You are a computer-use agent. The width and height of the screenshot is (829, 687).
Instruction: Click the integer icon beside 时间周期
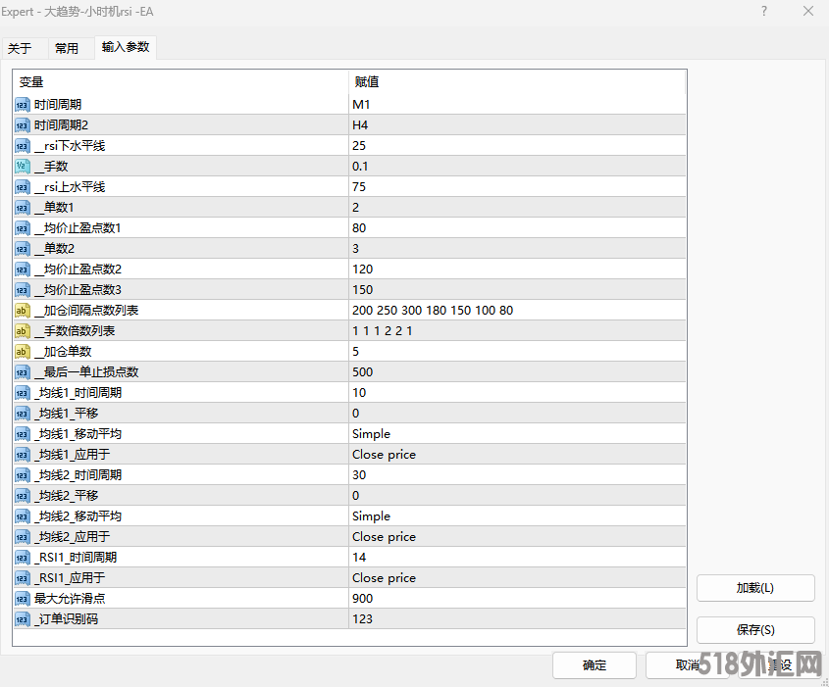23,105
